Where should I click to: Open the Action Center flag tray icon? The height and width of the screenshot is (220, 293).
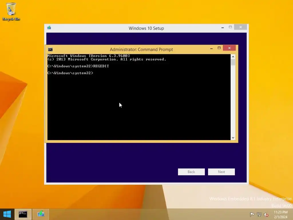tap(252, 214)
